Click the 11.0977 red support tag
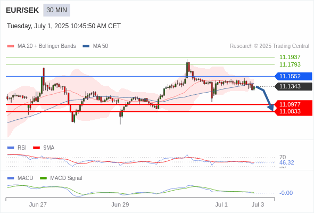 (x=293, y=104)
